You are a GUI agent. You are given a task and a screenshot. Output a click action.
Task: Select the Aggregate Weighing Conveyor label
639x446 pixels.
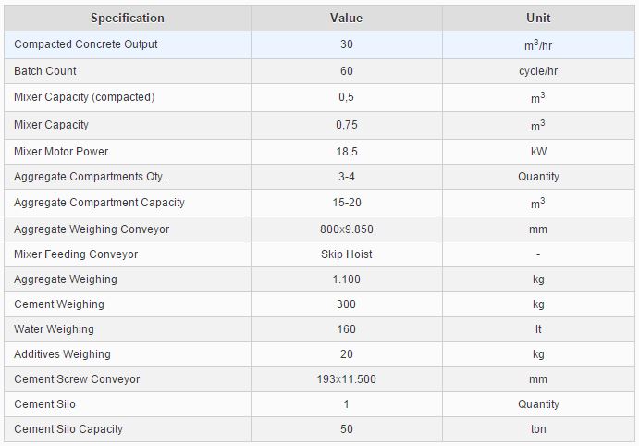pyautogui.click(x=92, y=229)
